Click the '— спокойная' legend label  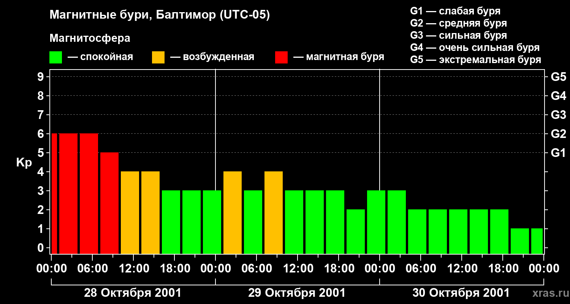tap(100, 57)
